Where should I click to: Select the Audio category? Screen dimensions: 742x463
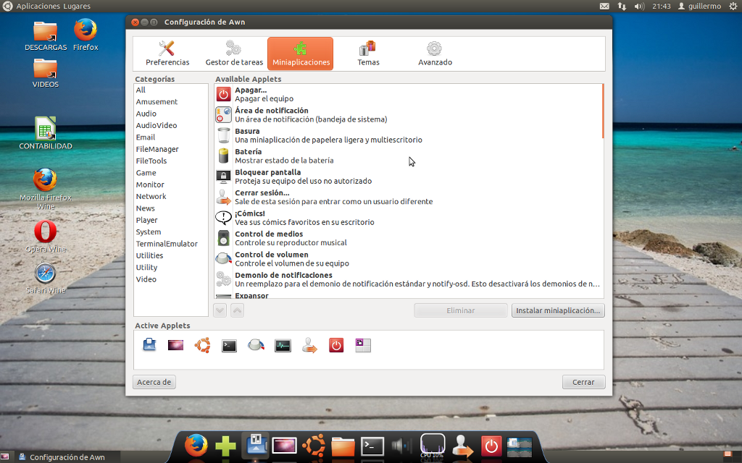(x=146, y=114)
